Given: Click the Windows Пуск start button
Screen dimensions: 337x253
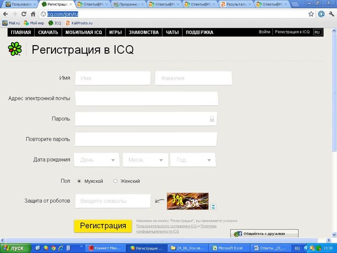Looking at the screenshot, I should (16, 249).
